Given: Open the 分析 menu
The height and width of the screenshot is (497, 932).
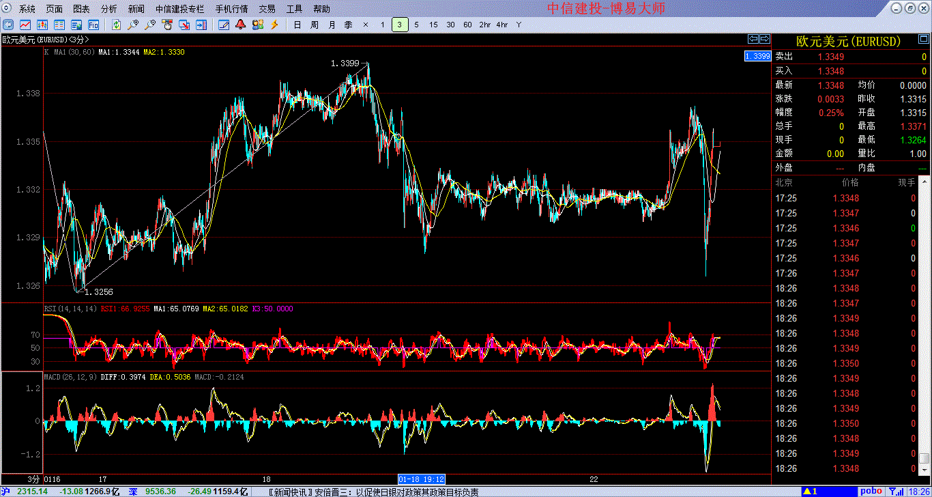Looking at the screenshot, I should point(108,9).
